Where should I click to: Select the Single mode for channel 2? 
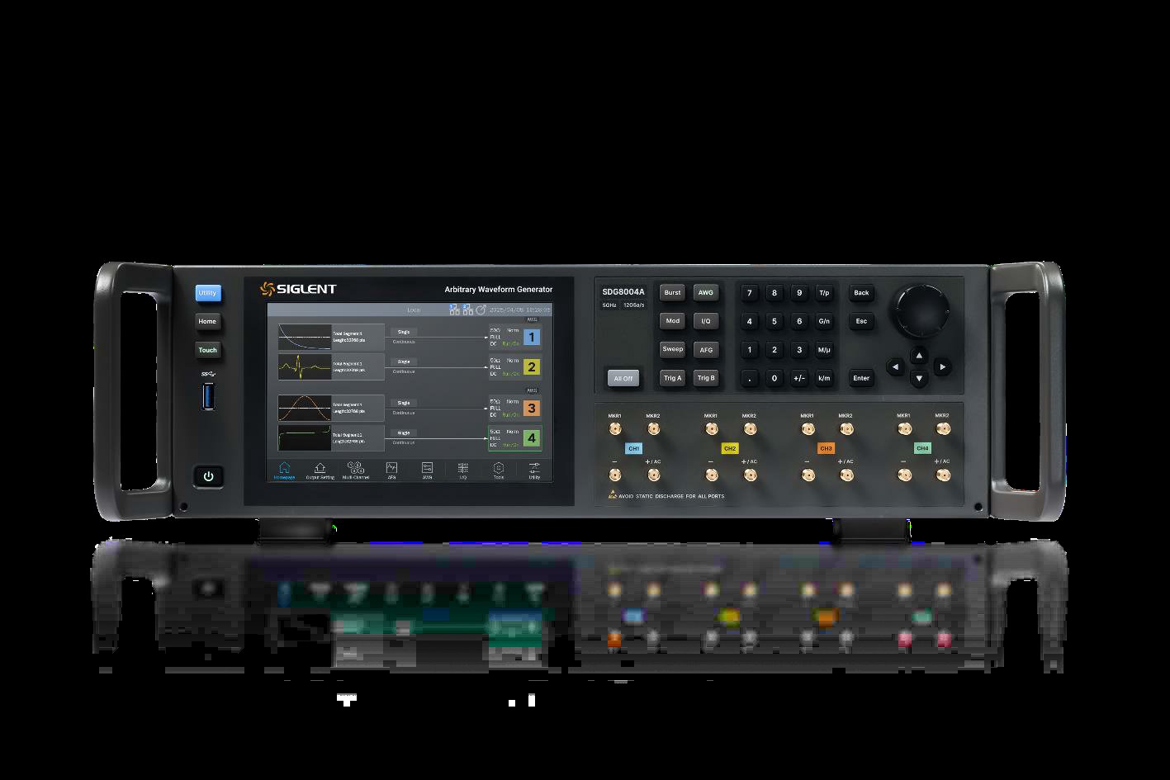click(x=404, y=362)
